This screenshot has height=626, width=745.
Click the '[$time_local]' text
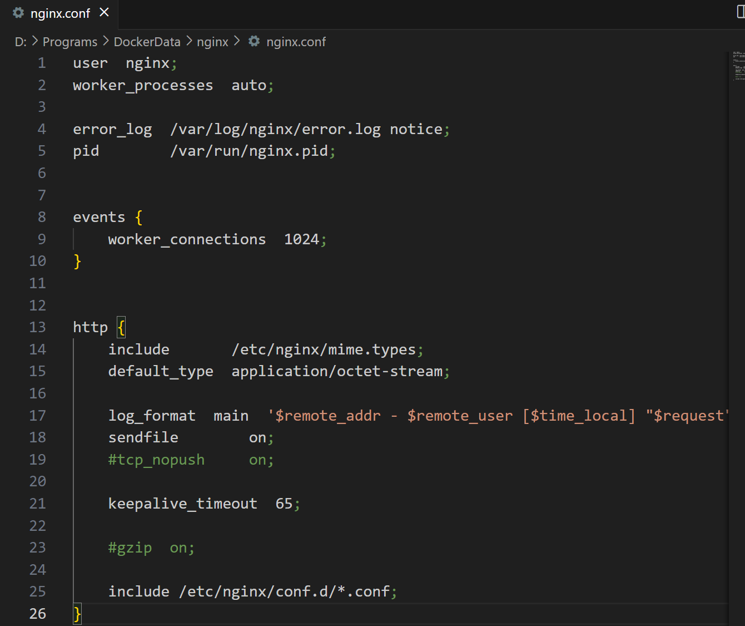coord(579,416)
